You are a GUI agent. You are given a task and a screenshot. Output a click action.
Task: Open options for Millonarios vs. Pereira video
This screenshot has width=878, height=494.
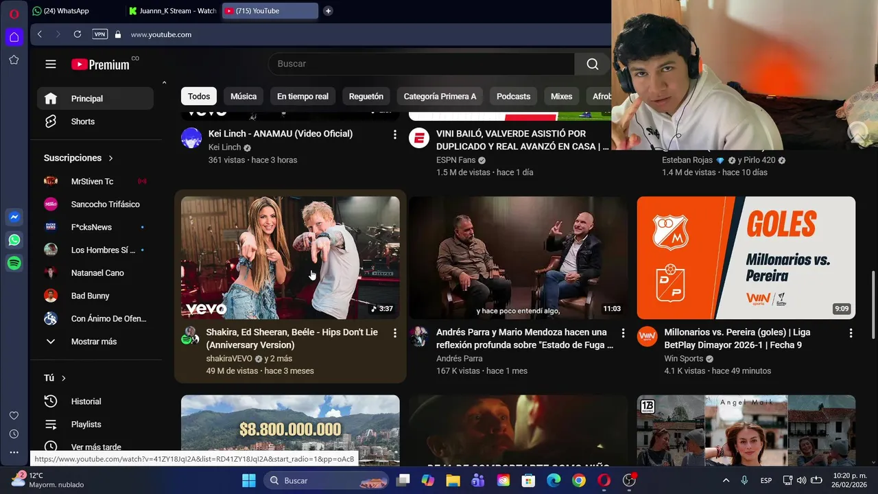click(x=851, y=333)
